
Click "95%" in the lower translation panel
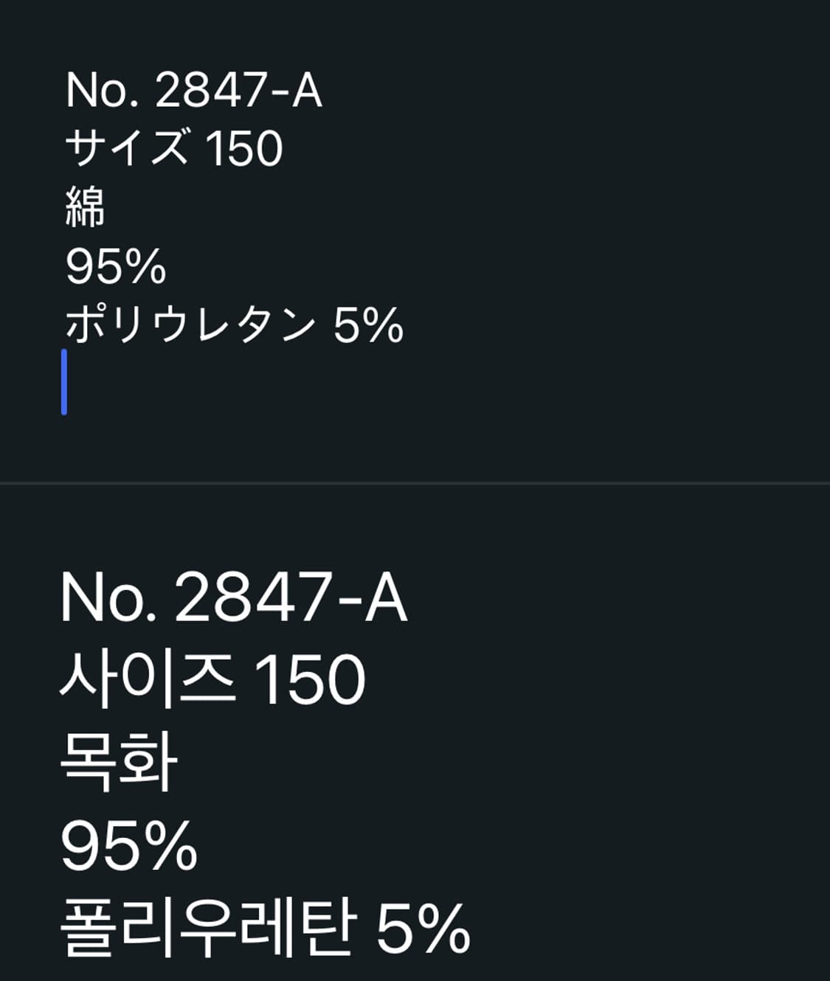129,846
